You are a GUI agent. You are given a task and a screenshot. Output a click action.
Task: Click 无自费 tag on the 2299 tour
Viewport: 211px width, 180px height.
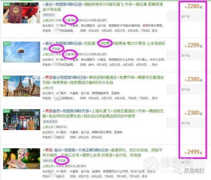tap(56, 49)
